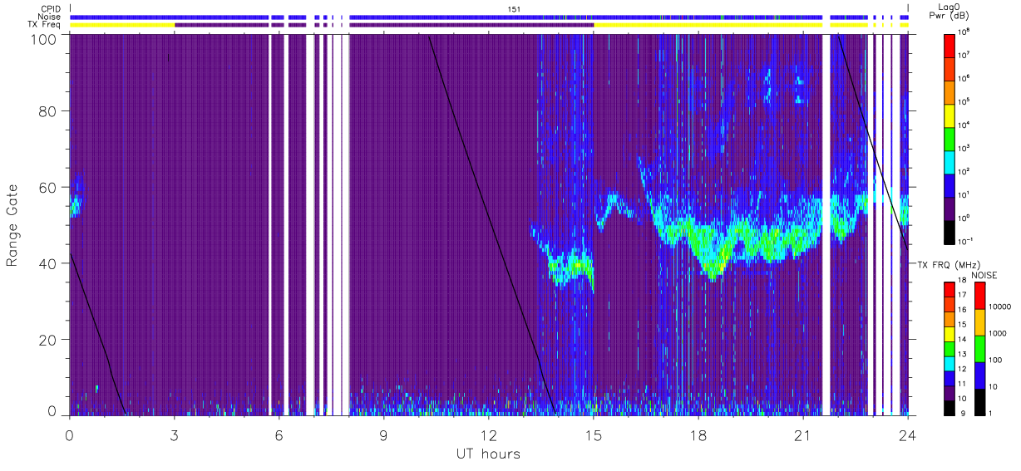Click the 'CPID' row label at top left
This screenshot has height=471, width=1021.
pos(52,7)
